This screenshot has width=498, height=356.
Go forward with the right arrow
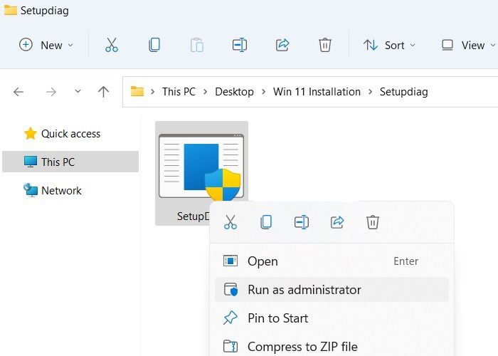coord(51,92)
